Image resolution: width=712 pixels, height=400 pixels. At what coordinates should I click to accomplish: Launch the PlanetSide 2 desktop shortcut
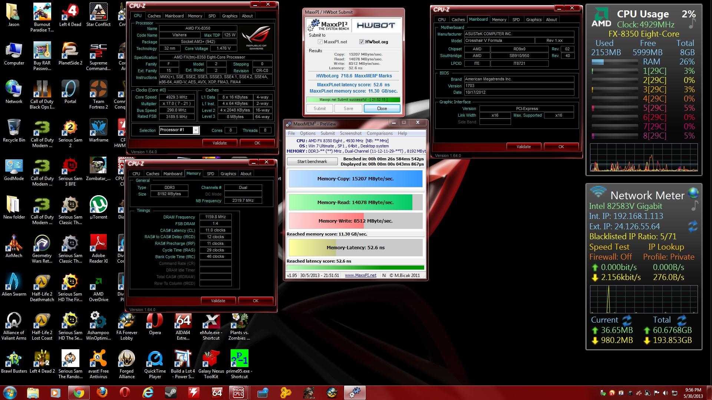[x=70, y=54]
